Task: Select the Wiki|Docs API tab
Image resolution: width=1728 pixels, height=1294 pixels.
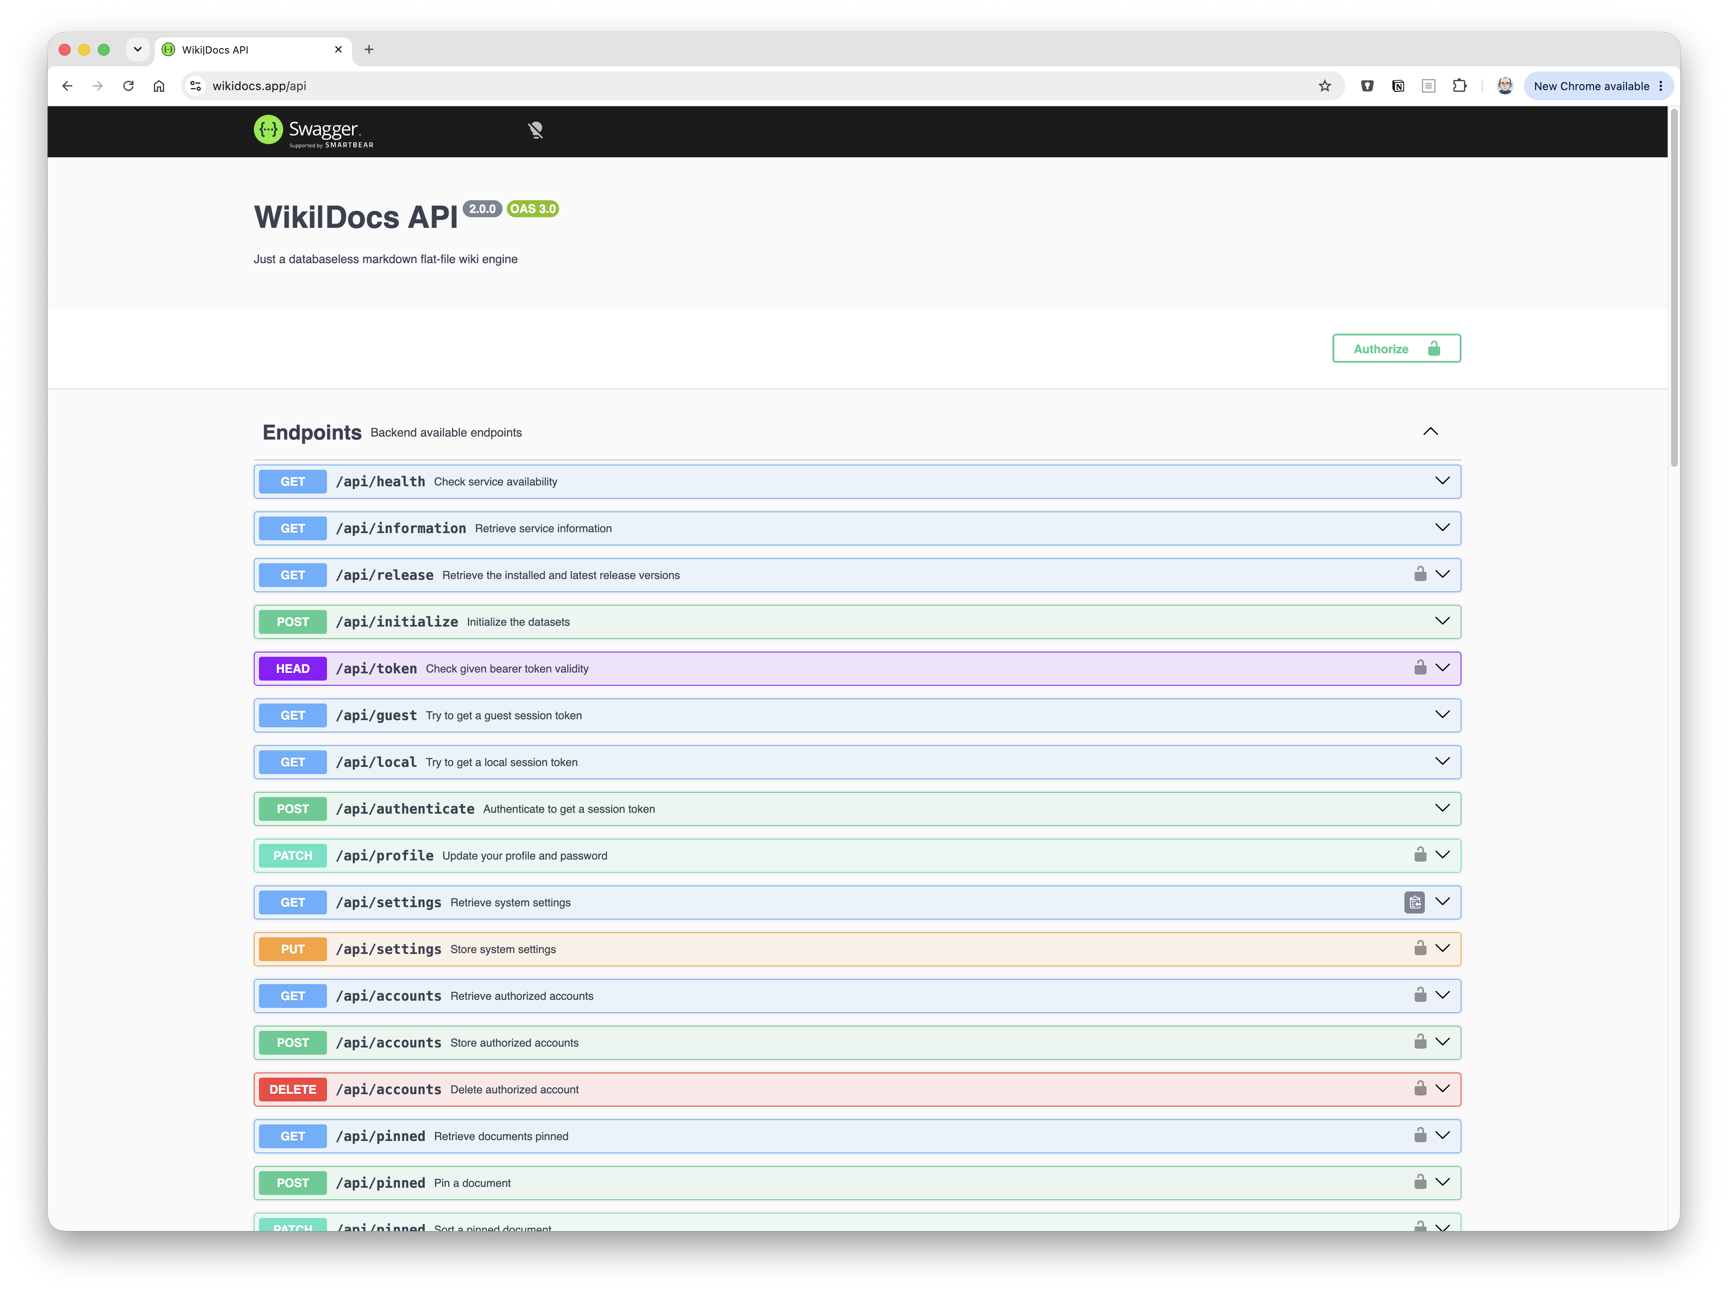Action: click(253, 49)
